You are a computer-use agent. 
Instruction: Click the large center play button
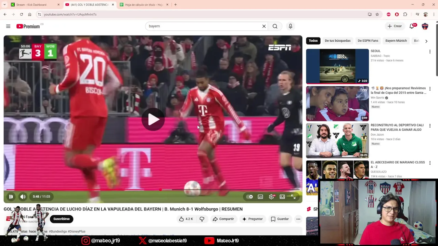(153, 119)
